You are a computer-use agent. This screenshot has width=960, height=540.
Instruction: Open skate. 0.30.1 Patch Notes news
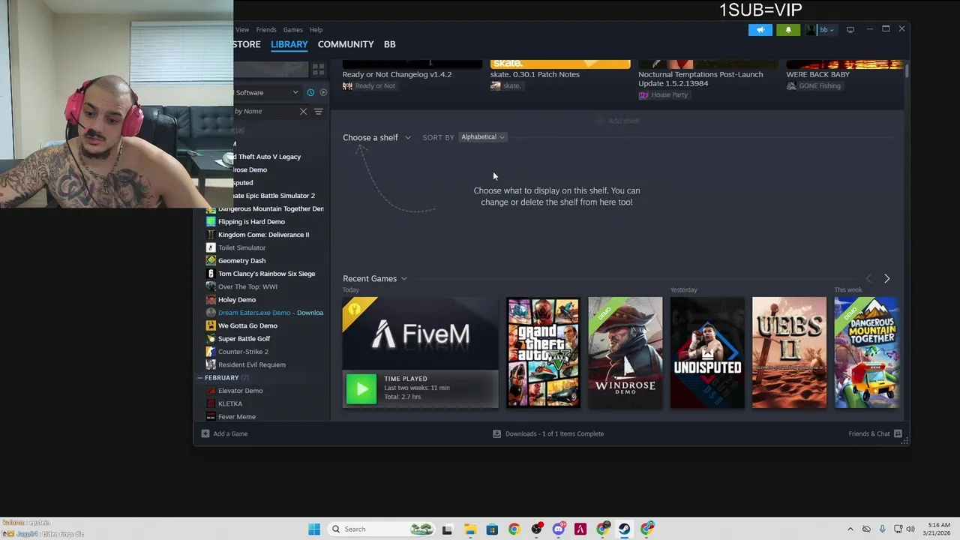(x=535, y=74)
